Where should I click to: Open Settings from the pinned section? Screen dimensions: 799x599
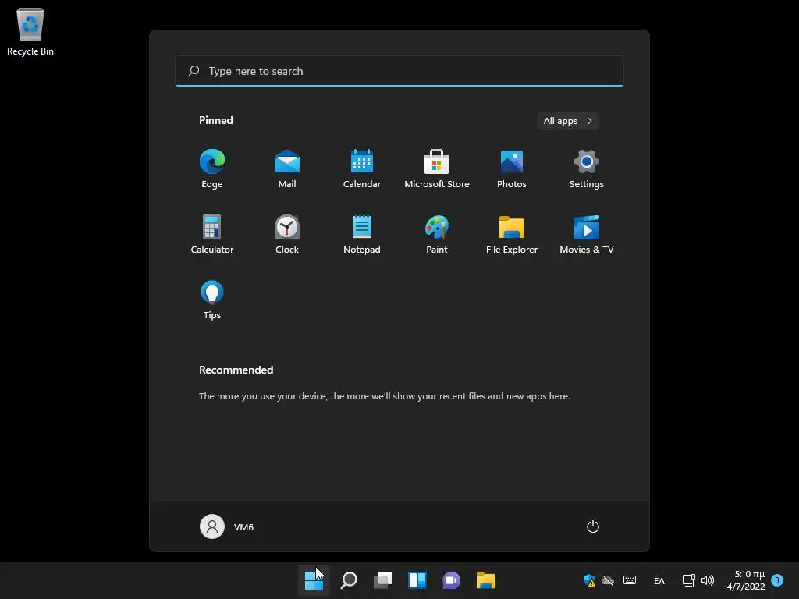point(587,168)
